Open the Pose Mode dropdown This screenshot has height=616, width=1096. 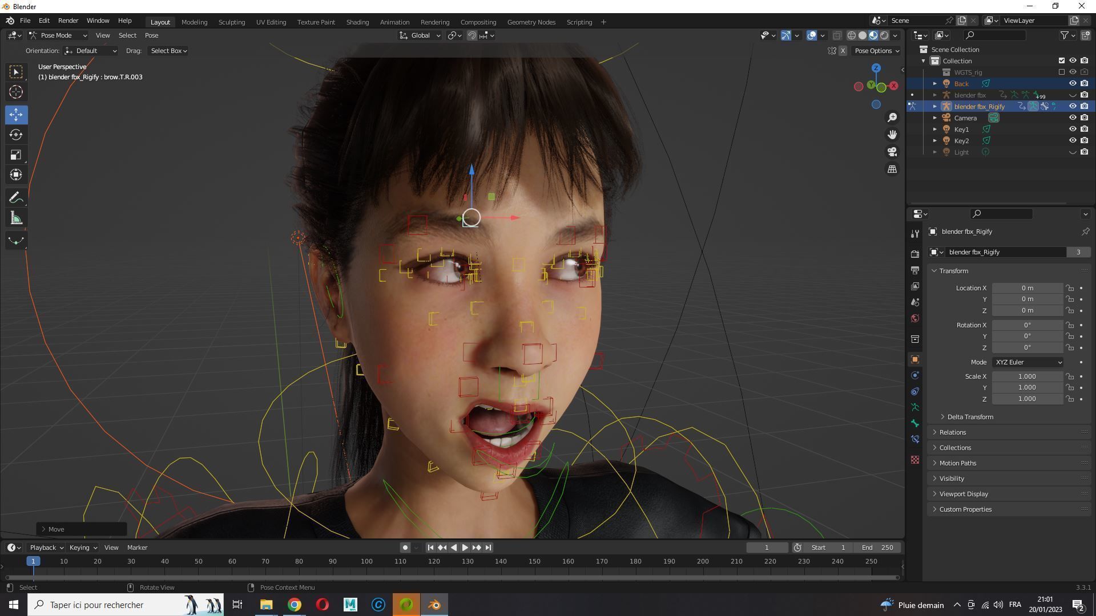(58, 35)
